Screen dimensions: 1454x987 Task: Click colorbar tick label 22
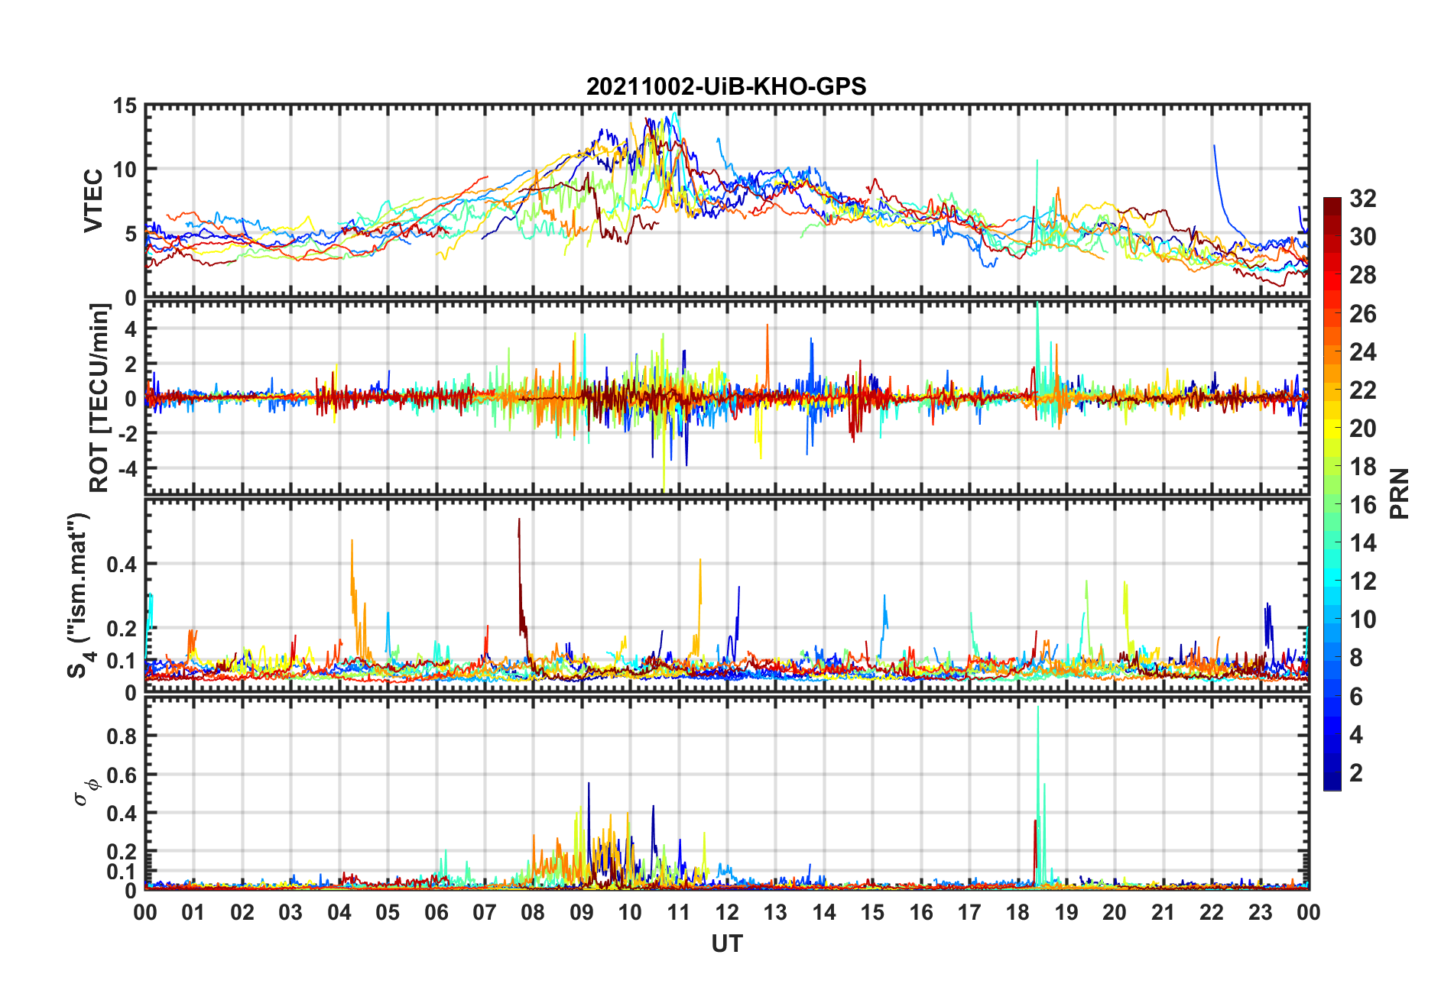point(1363,390)
